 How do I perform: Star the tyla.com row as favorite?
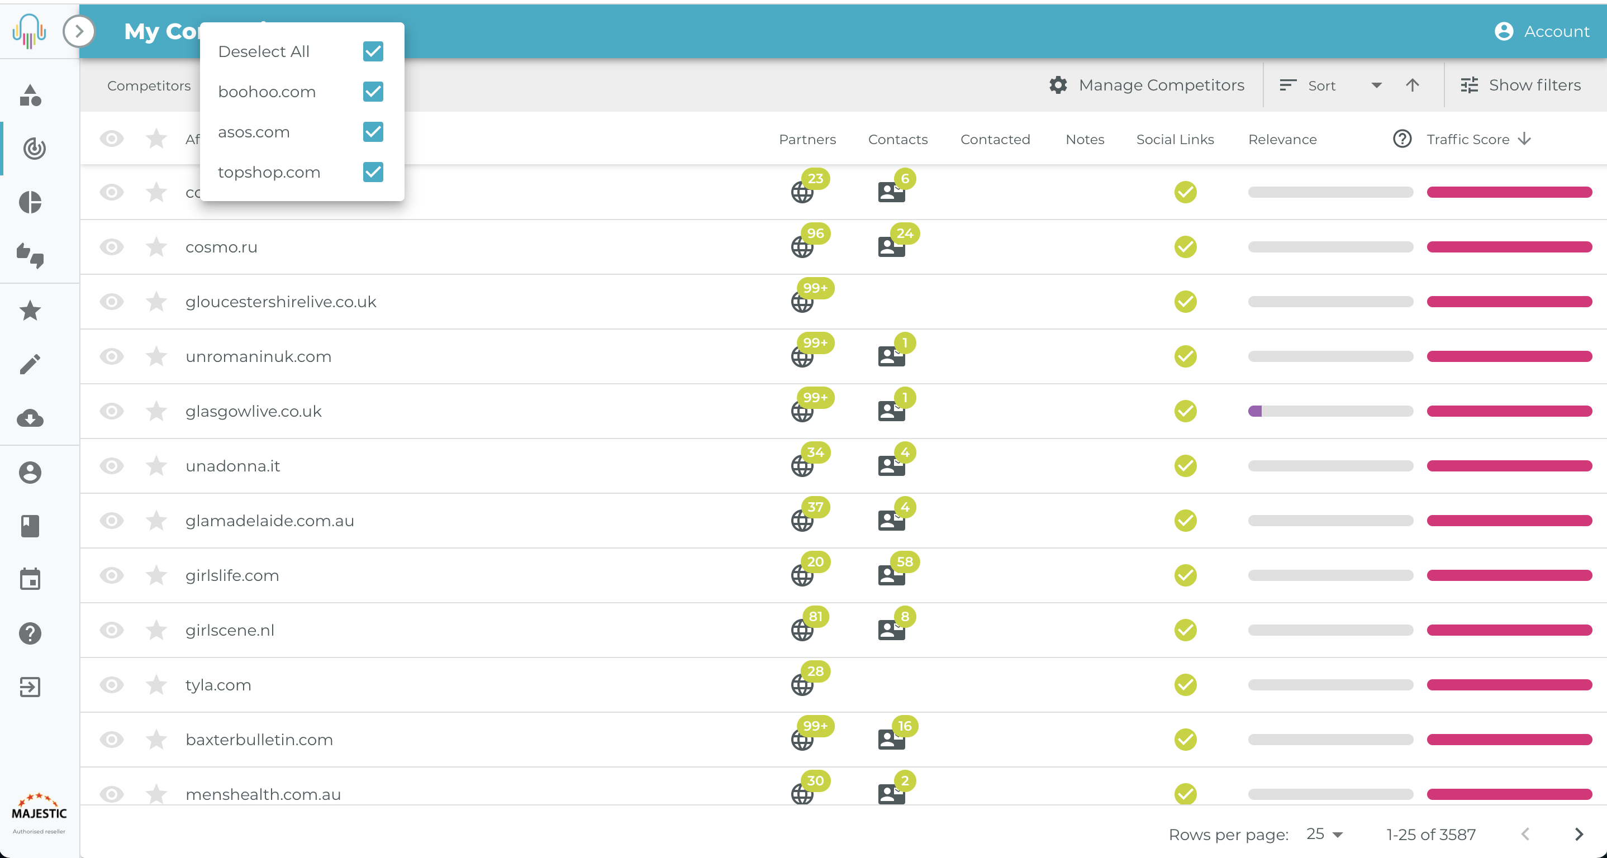coord(156,685)
